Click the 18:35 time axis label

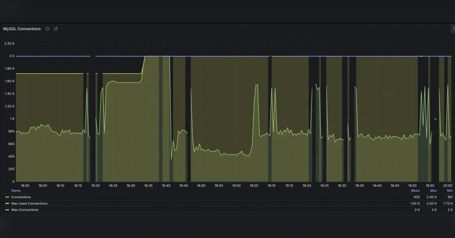pyautogui.click(x=148, y=186)
